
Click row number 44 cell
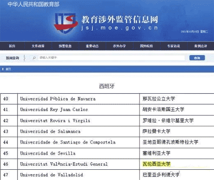(9, 142)
